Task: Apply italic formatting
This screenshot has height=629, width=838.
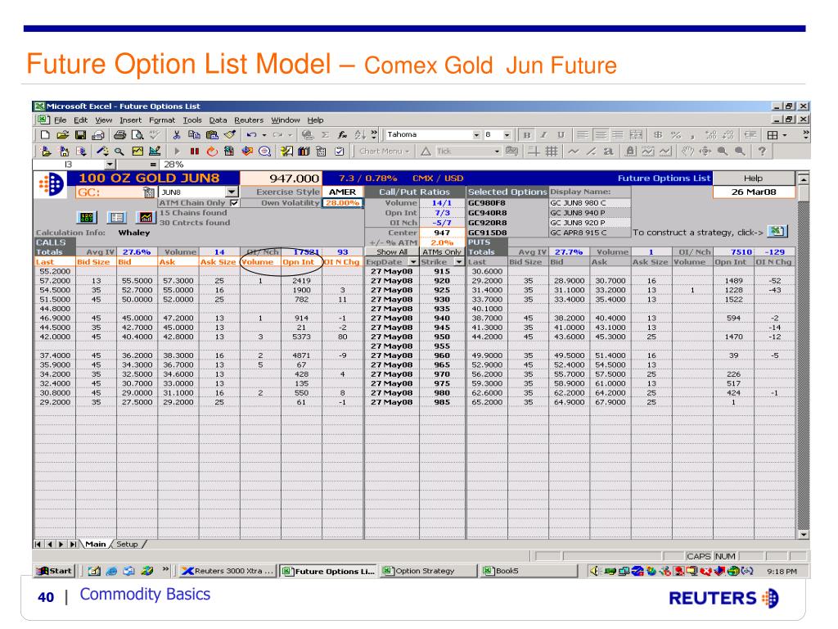Action: pos(543,135)
